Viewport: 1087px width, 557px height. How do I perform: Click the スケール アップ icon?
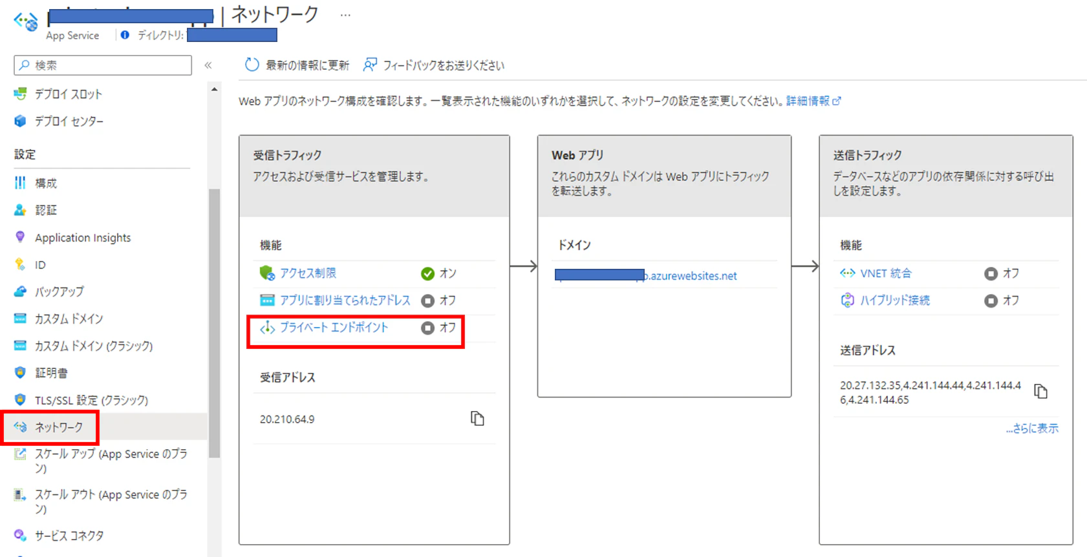click(x=21, y=454)
